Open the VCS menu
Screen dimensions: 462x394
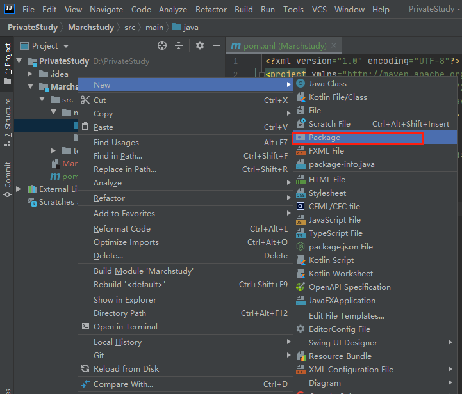319,10
